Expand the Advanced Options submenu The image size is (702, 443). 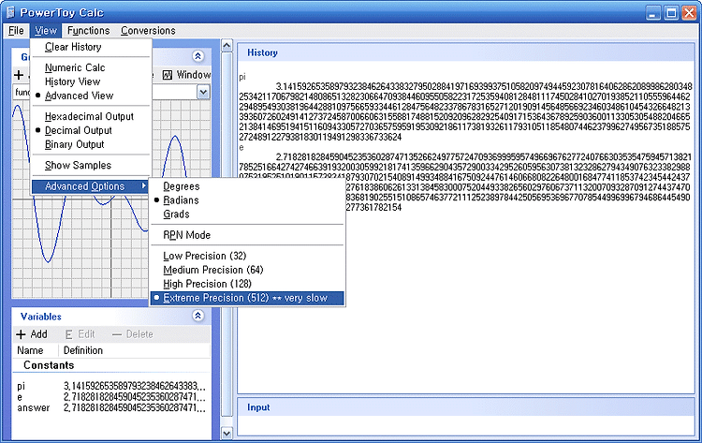[x=92, y=185]
